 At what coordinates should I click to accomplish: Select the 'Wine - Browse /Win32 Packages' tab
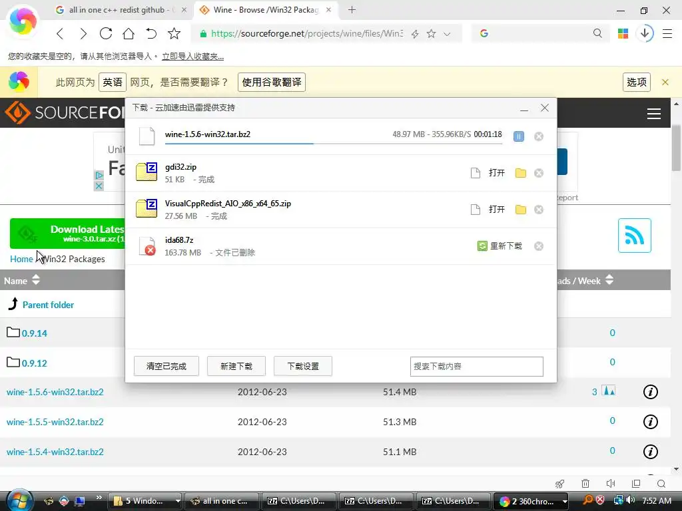coord(266,10)
